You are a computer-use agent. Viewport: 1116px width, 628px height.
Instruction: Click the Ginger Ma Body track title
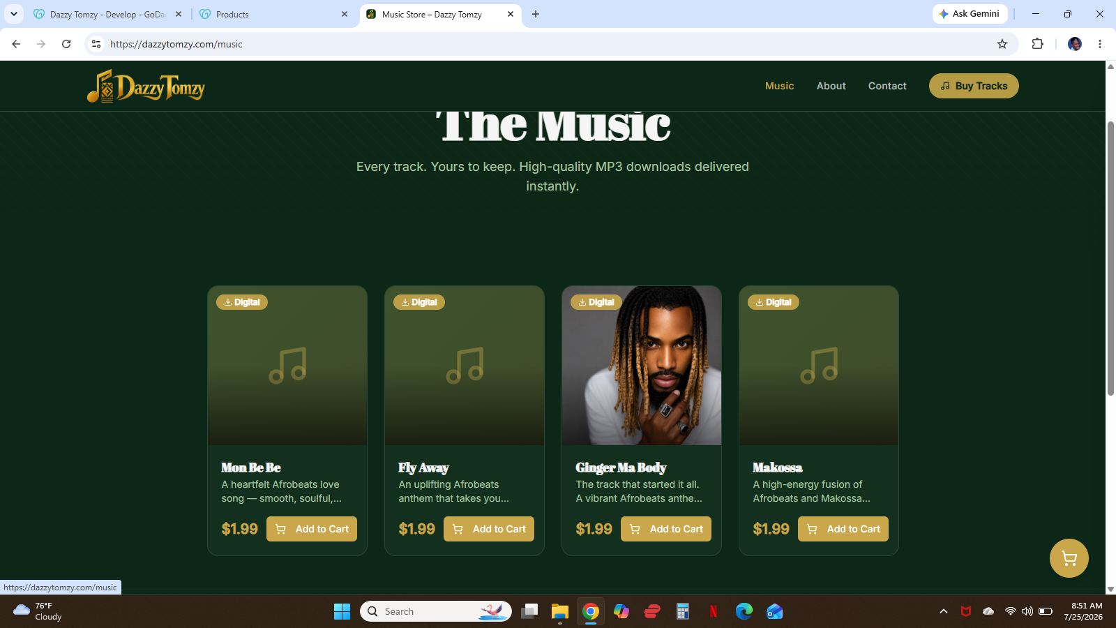621,468
